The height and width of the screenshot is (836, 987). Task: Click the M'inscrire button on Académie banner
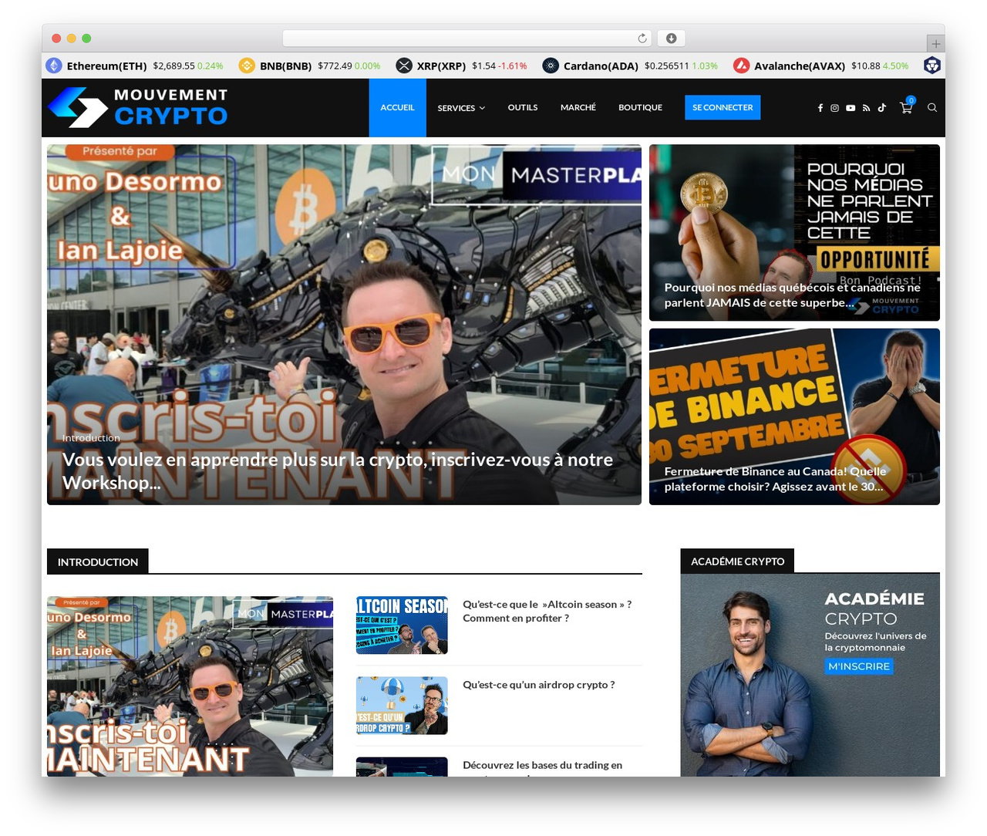click(859, 666)
